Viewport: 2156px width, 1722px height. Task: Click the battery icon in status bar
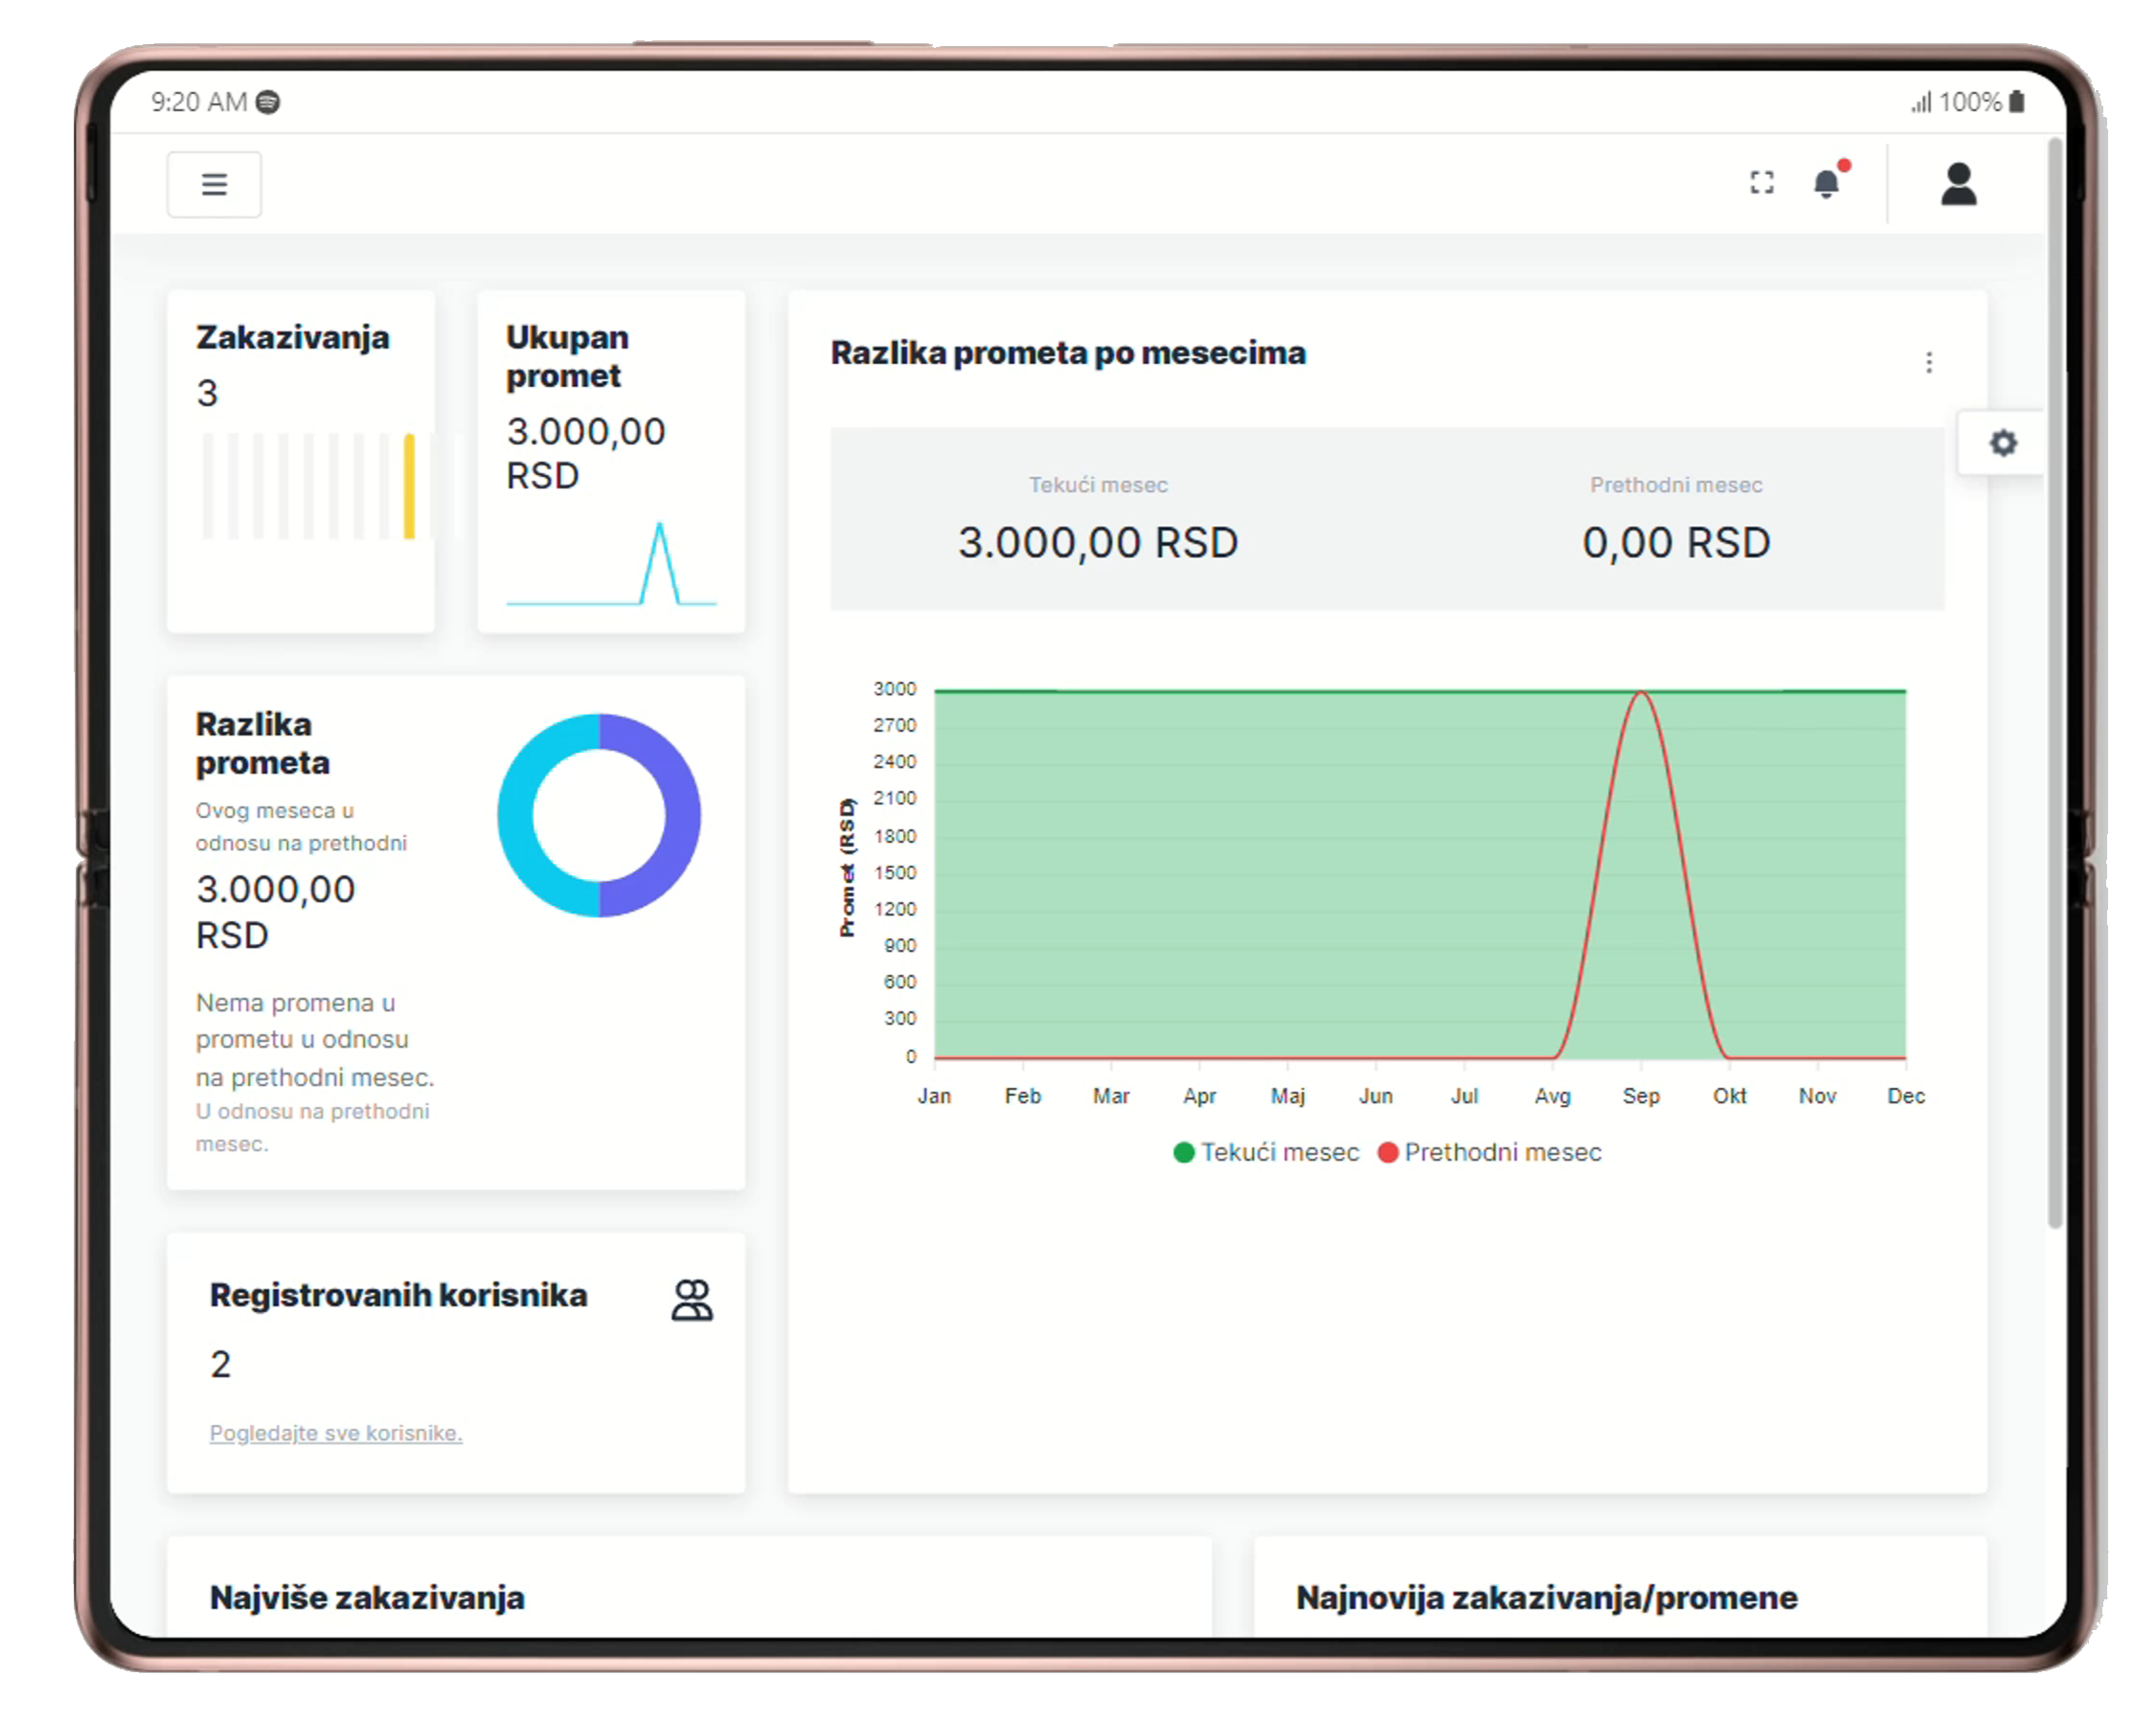click(x=2017, y=101)
